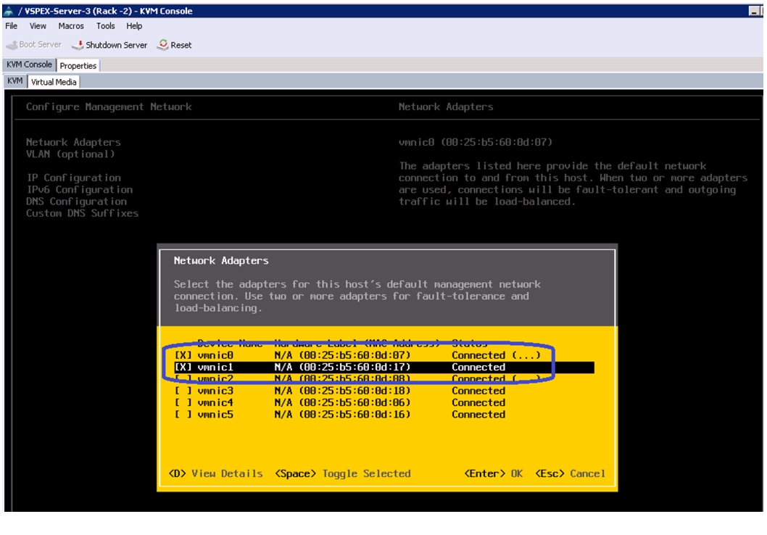Select the vmnic1 adapter name
This screenshot has width=767, height=535.
215,368
